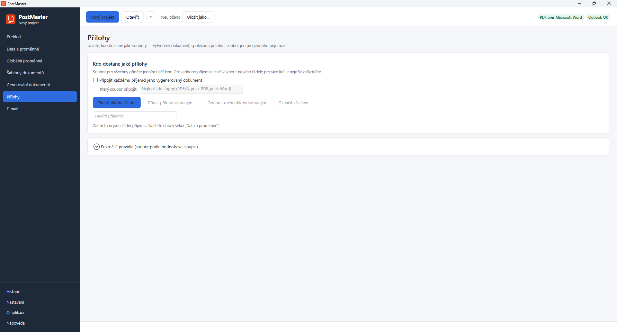Click the Outlook OK status badge
This screenshot has height=332, width=617.
(598, 17)
